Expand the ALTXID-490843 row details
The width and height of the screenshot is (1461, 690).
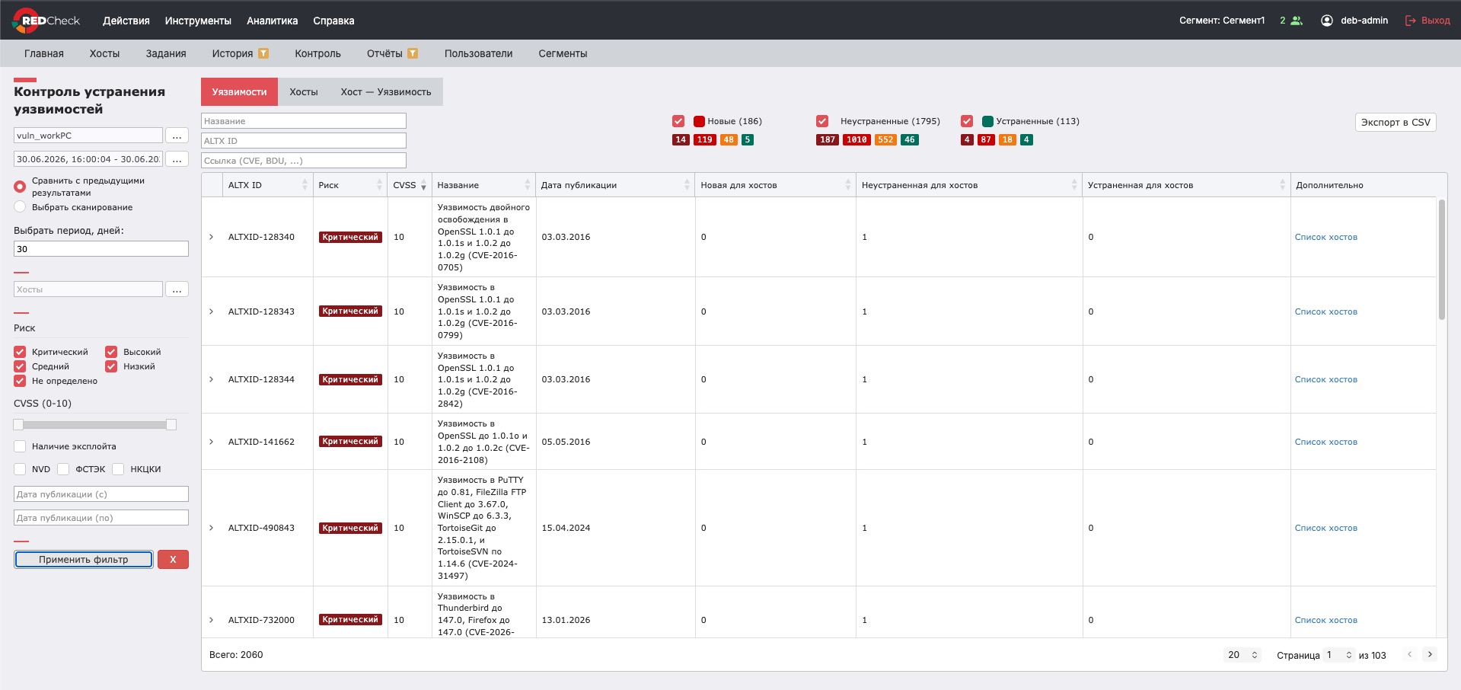coord(212,528)
